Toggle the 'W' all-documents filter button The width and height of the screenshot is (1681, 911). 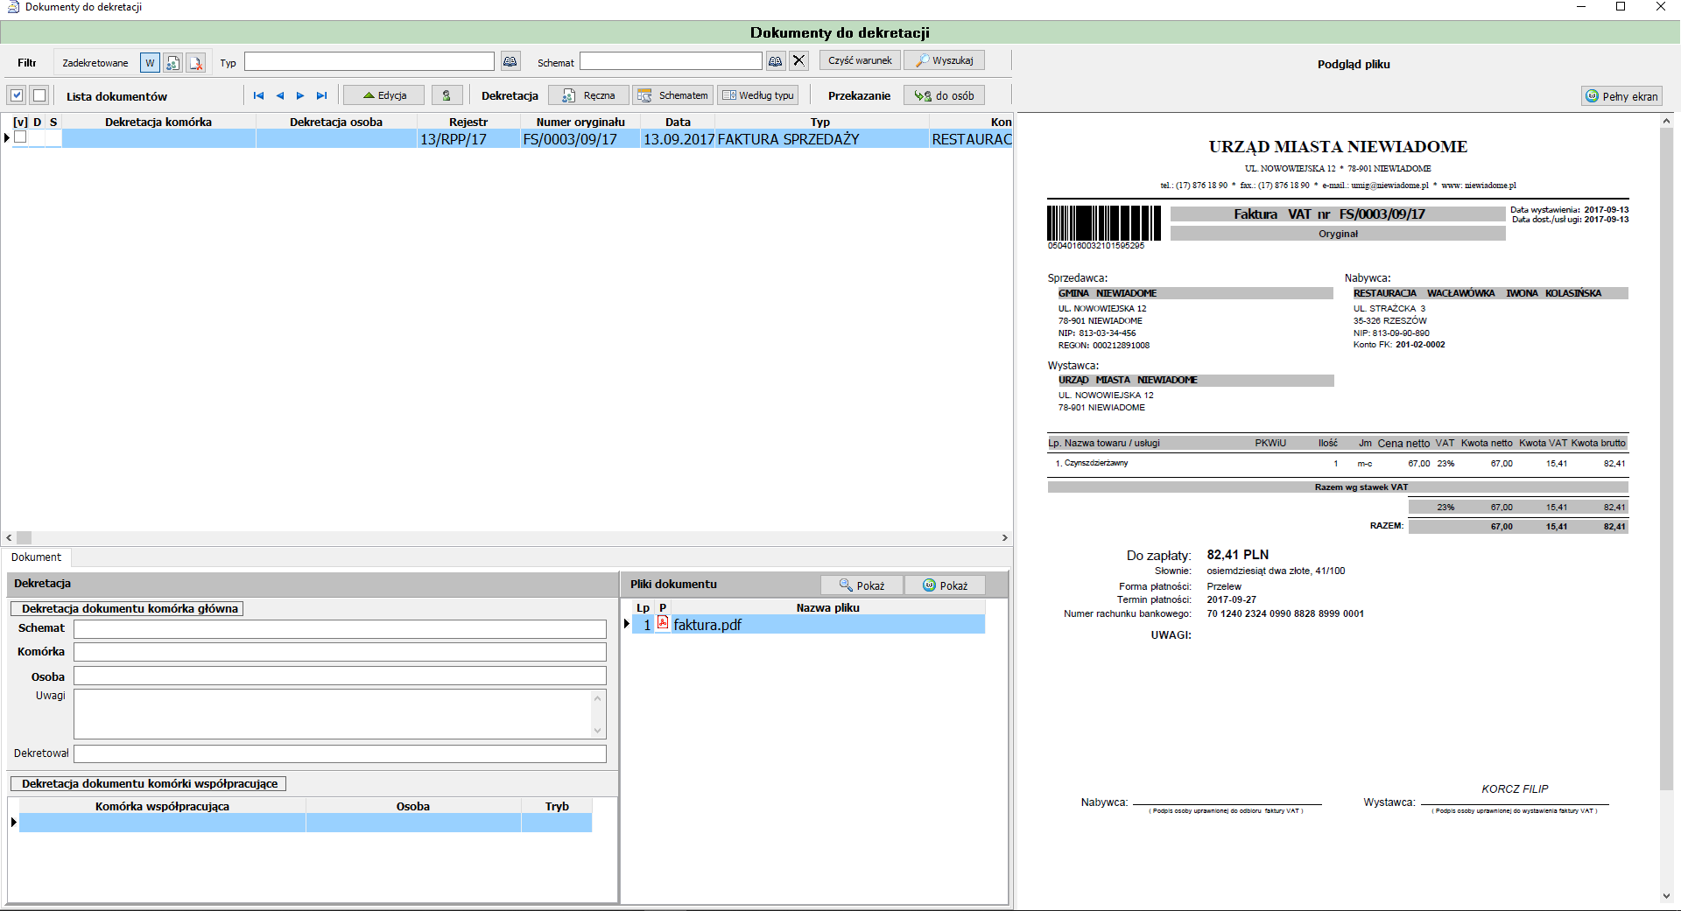pyautogui.click(x=150, y=63)
